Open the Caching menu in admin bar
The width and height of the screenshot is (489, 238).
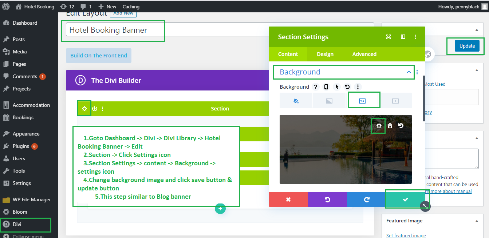point(131,7)
